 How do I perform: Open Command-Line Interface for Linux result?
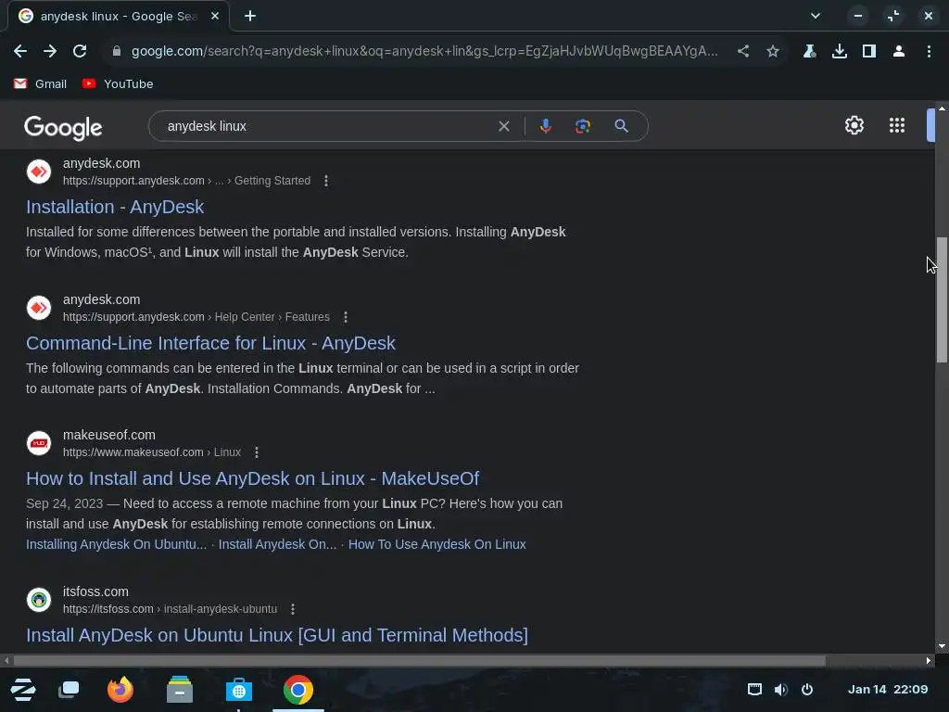point(210,343)
